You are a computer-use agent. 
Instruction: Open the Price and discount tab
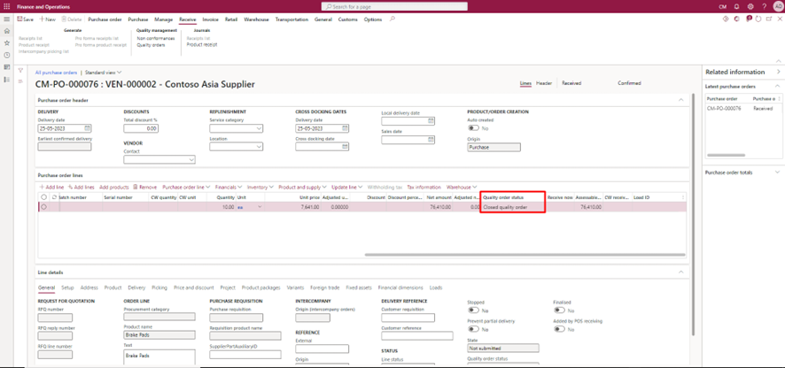[x=194, y=288]
